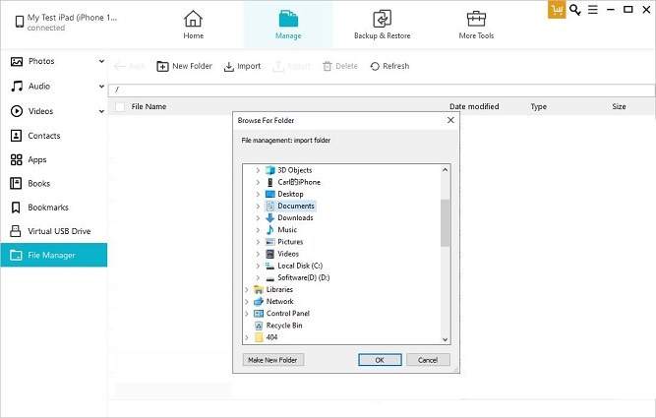This screenshot has width=656, height=418.
Task: Click the Export toolbar button
Action: (x=291, y=66)
